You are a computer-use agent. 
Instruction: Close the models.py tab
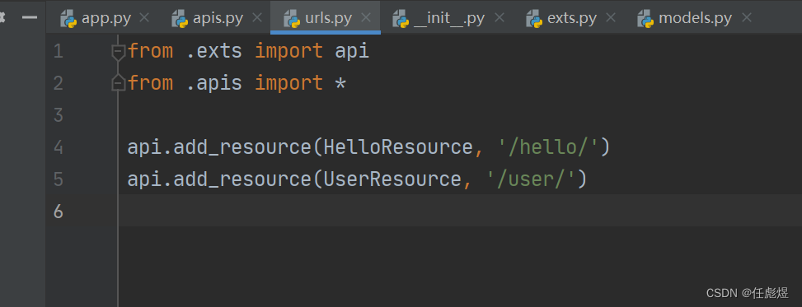[x=747, y=18]
